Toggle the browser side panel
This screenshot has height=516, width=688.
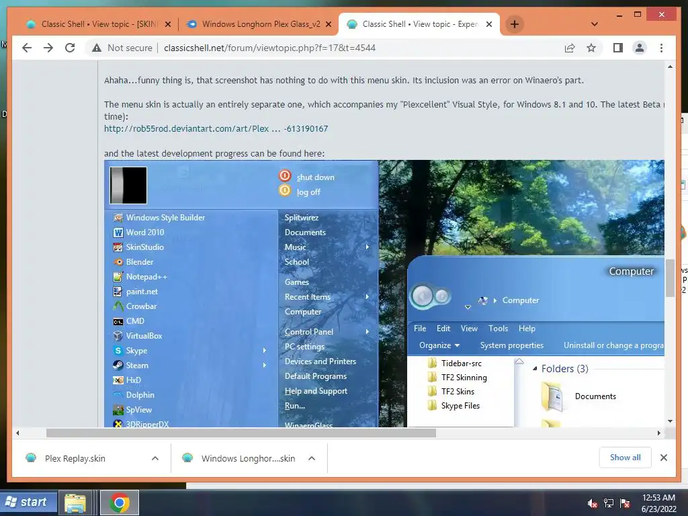pyautogui.click(x=618, y=48)
